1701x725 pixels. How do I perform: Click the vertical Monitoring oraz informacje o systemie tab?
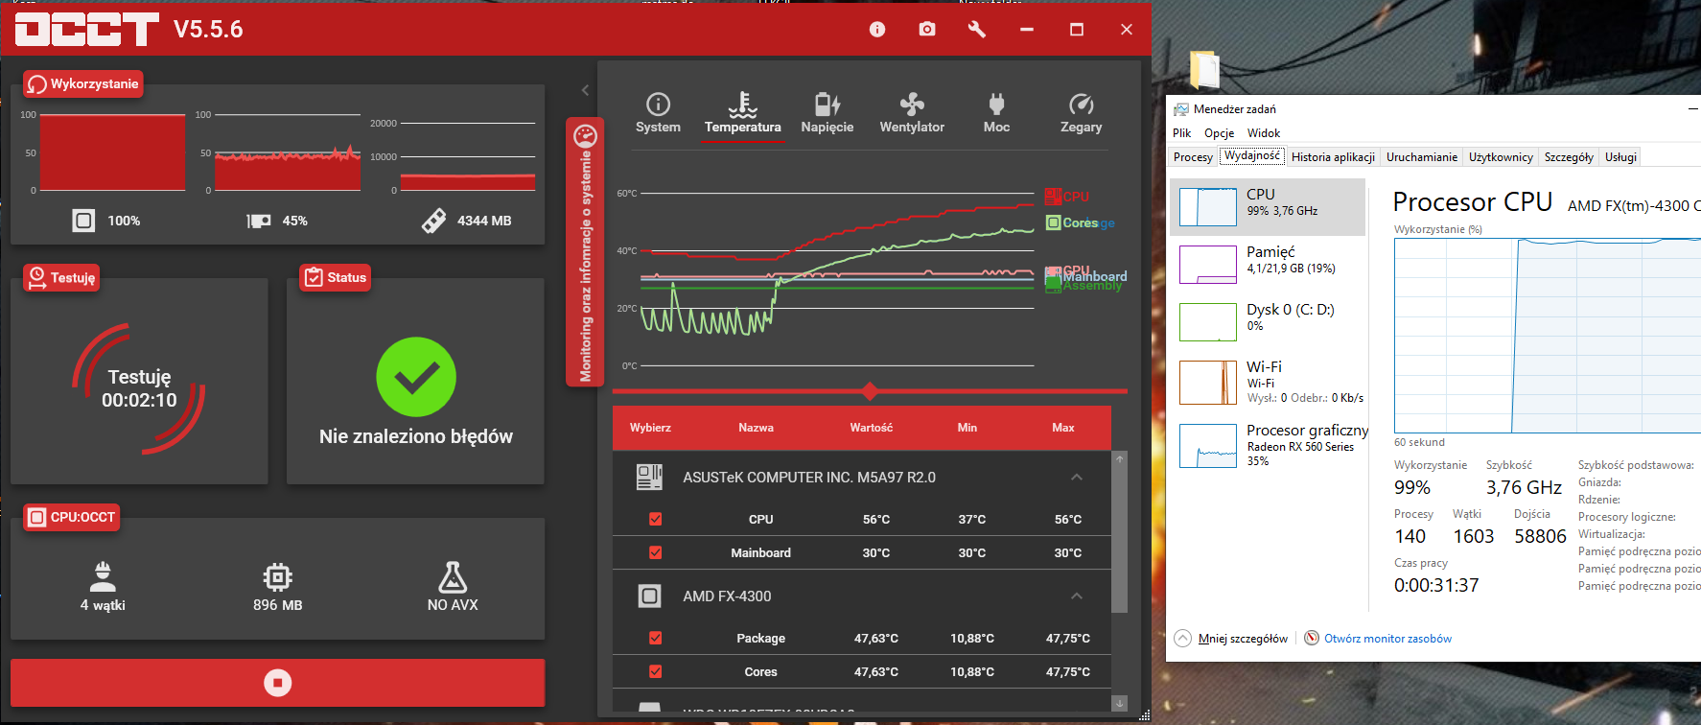click(x=585, y=252)
